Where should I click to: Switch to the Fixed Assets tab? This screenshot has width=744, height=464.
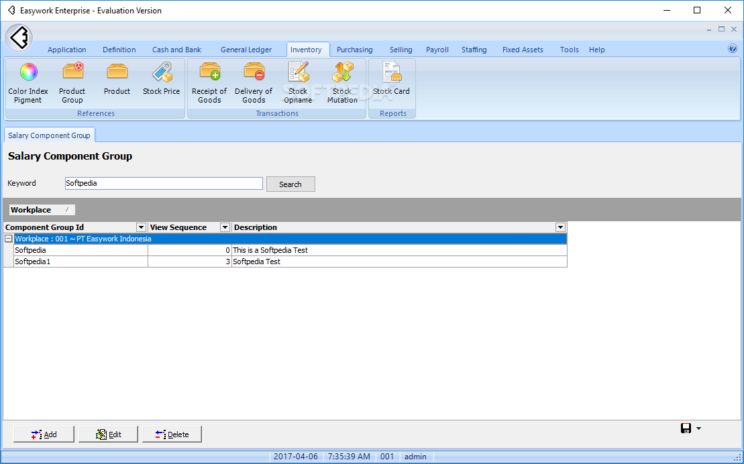(x=523, y=50)
